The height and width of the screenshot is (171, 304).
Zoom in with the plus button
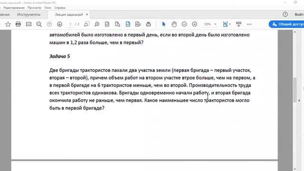(194, 24)
